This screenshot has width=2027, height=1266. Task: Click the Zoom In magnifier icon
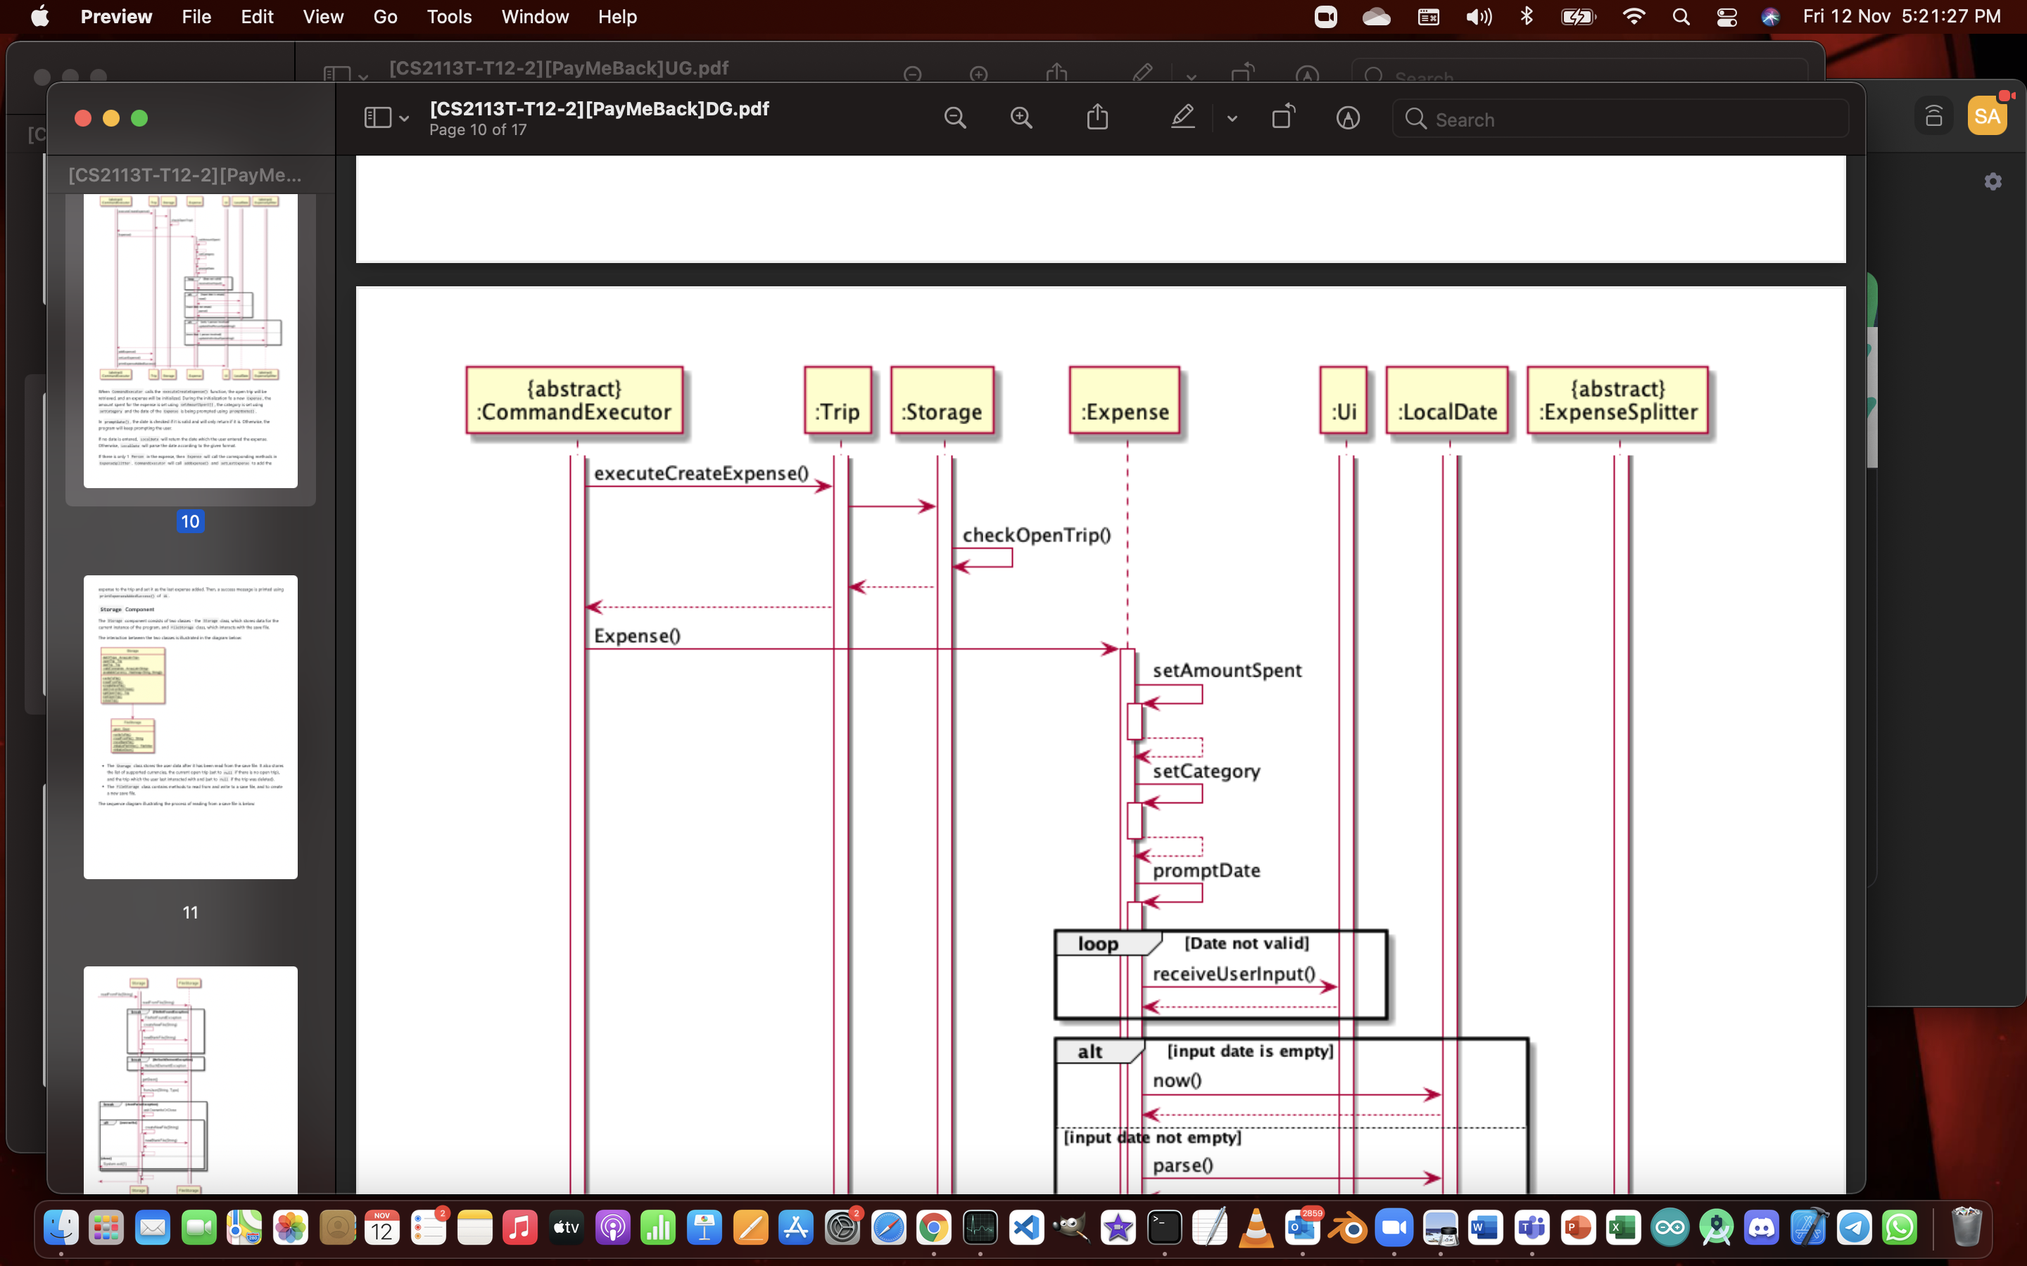(1021, 118)
